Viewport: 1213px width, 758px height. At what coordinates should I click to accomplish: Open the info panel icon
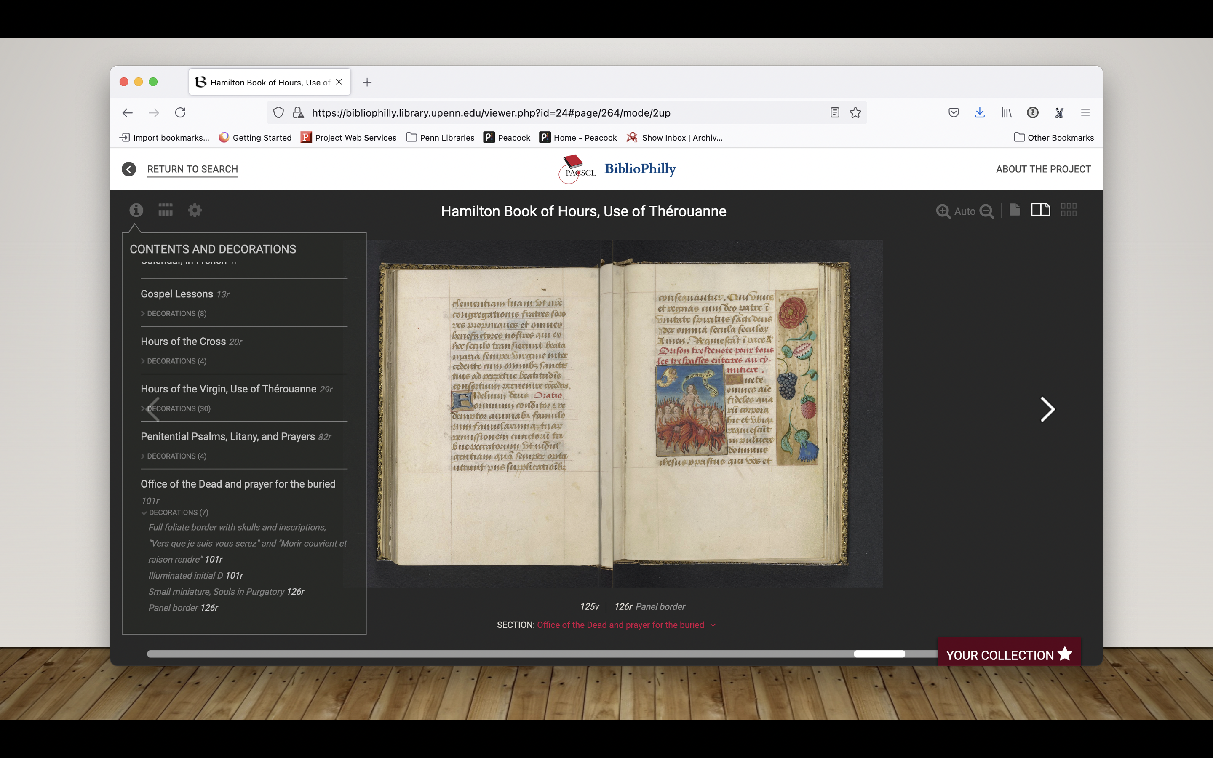coord(136,210)
